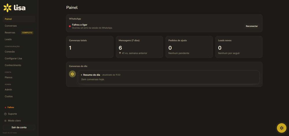
Task: Open the Conexão settings
Action: tap(19, 52)
